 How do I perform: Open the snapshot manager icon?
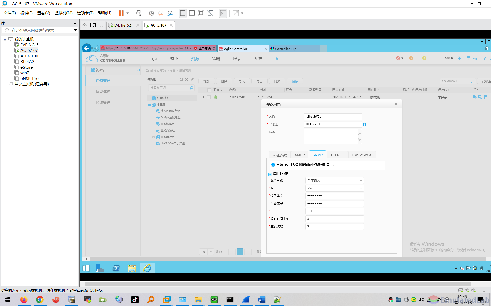(x=170, y=13)
